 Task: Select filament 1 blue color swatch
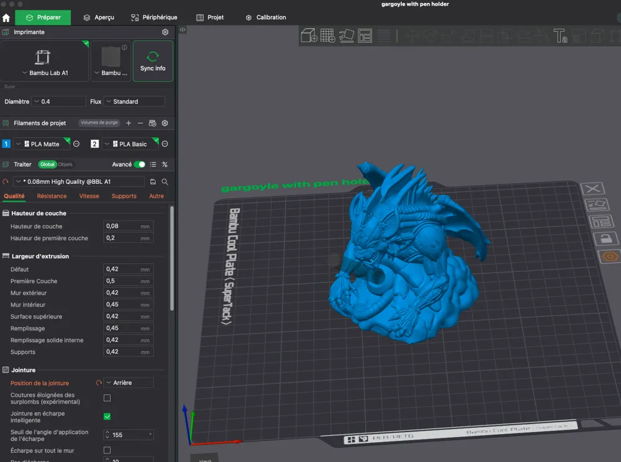(x=6, y=144)
